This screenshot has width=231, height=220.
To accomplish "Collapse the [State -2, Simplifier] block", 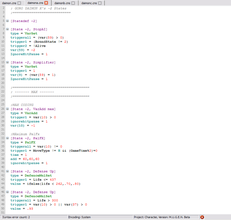I will [8, 62].
